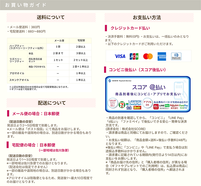Click the 送料について section header
Viewport: 201px width, 186px height.
pos(51,18)
